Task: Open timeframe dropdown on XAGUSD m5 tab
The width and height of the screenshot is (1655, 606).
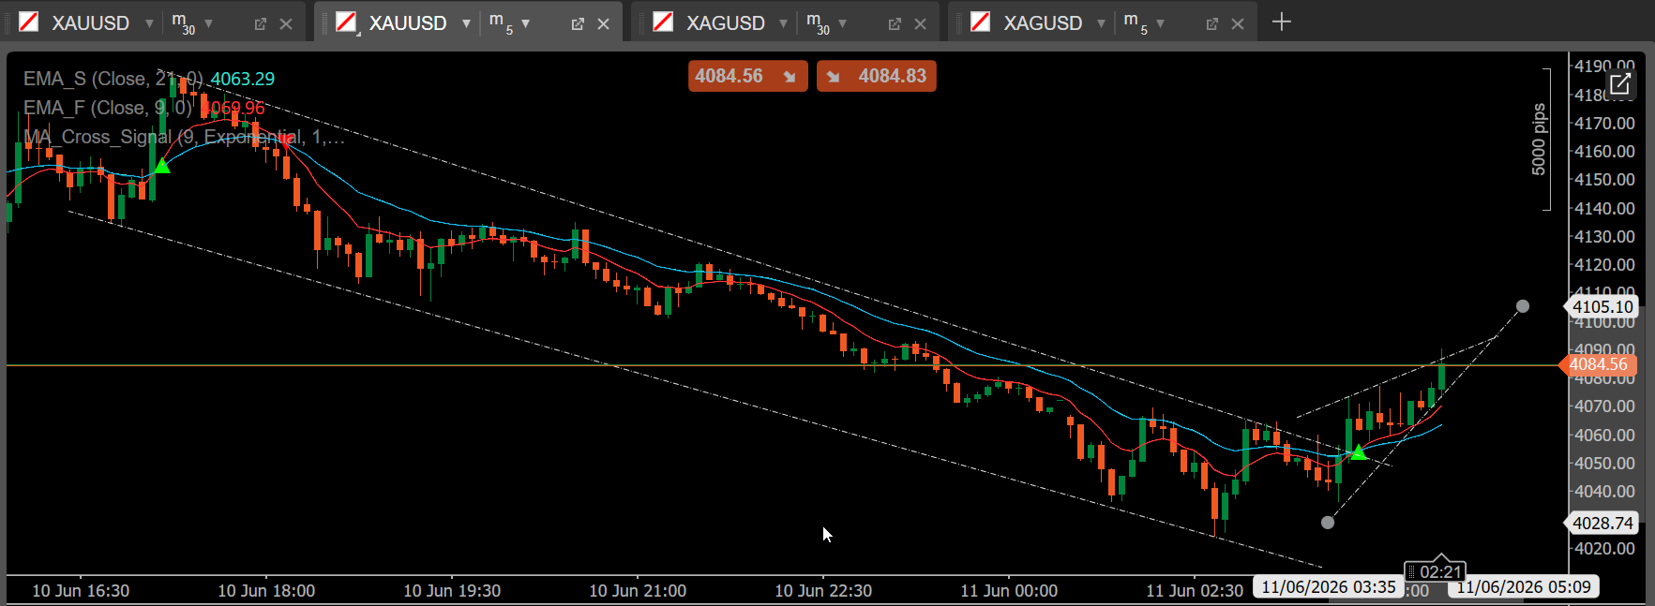Action: point(1160,23)
